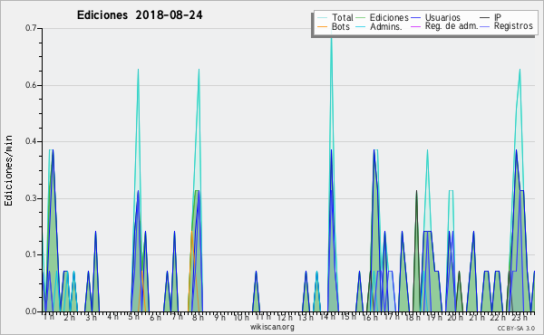Screen dimensions: 544x335
Task: Click the 7 h x-axis label
Action: 177,317
